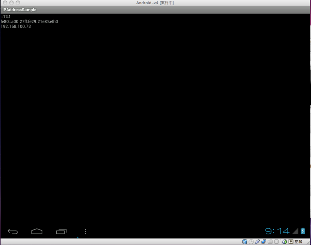Click the keyboard capture arrow icon
Image resolution: width=311 pixels, height=245 pixels.
click(x=291, y=241)
